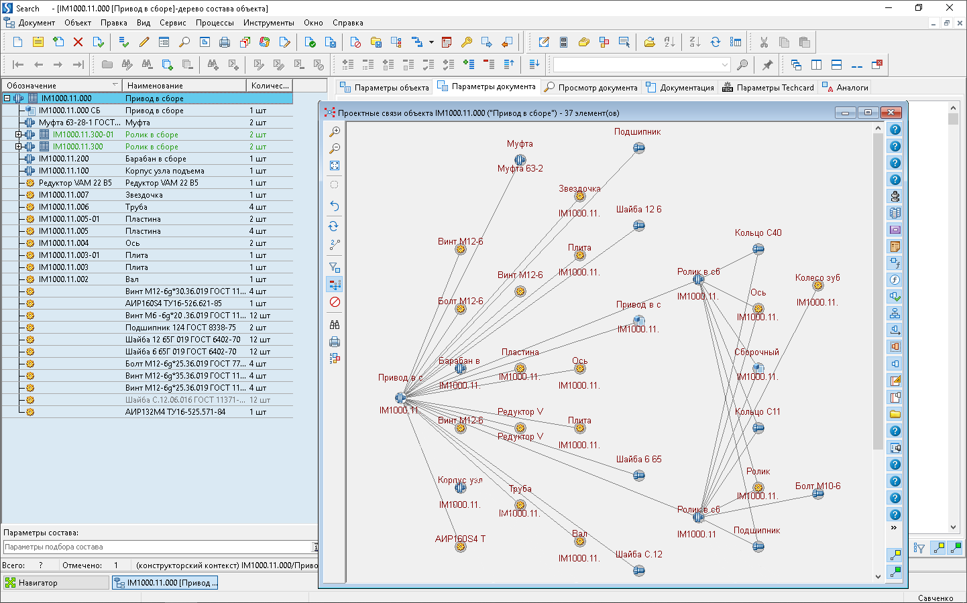Click the Параметры подбора состава input field

(158, 547)
